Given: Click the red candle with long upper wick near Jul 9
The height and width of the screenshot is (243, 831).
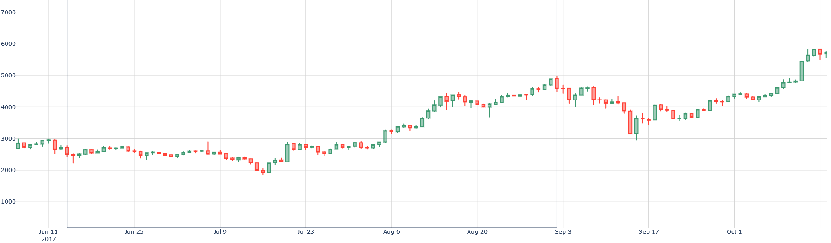Looking at the screenshot, I should [208, 152].
